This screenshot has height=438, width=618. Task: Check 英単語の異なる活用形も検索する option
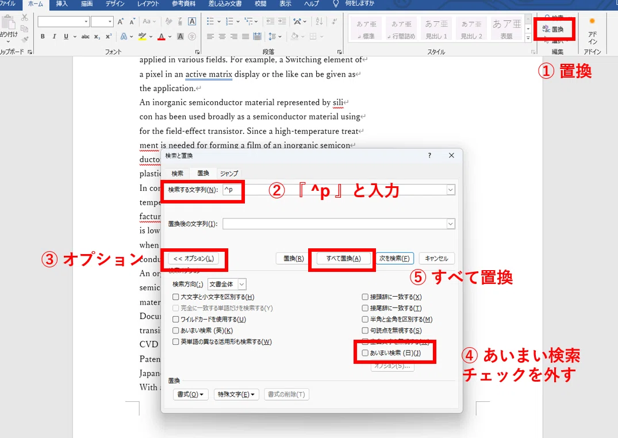coord(176,342)
